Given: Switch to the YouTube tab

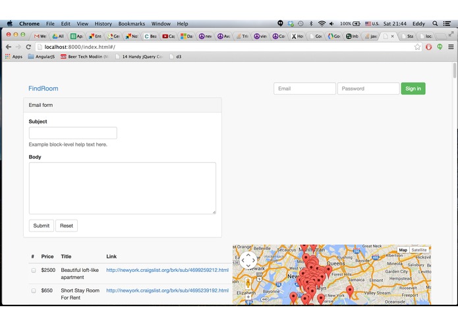Looking at the screenshot, I should pyautogui.click(x=168, y=36).
